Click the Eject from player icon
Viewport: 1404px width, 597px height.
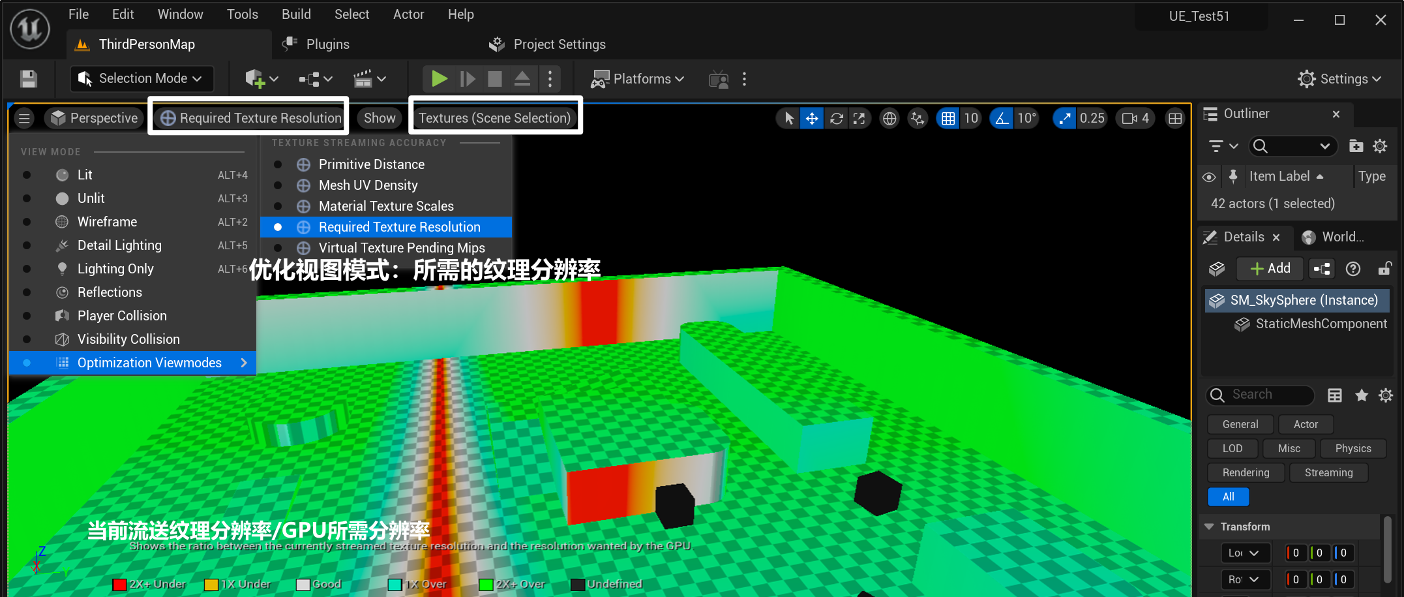tap(522, 79)
